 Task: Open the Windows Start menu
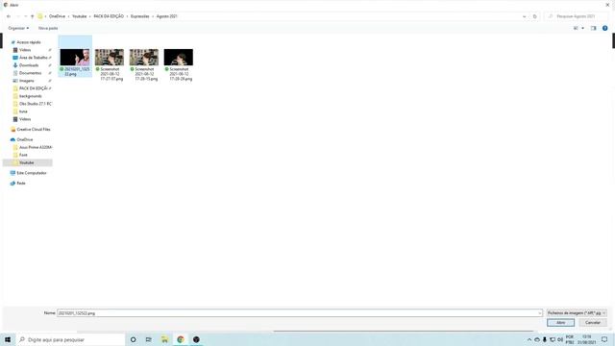[x=8, y=339]
